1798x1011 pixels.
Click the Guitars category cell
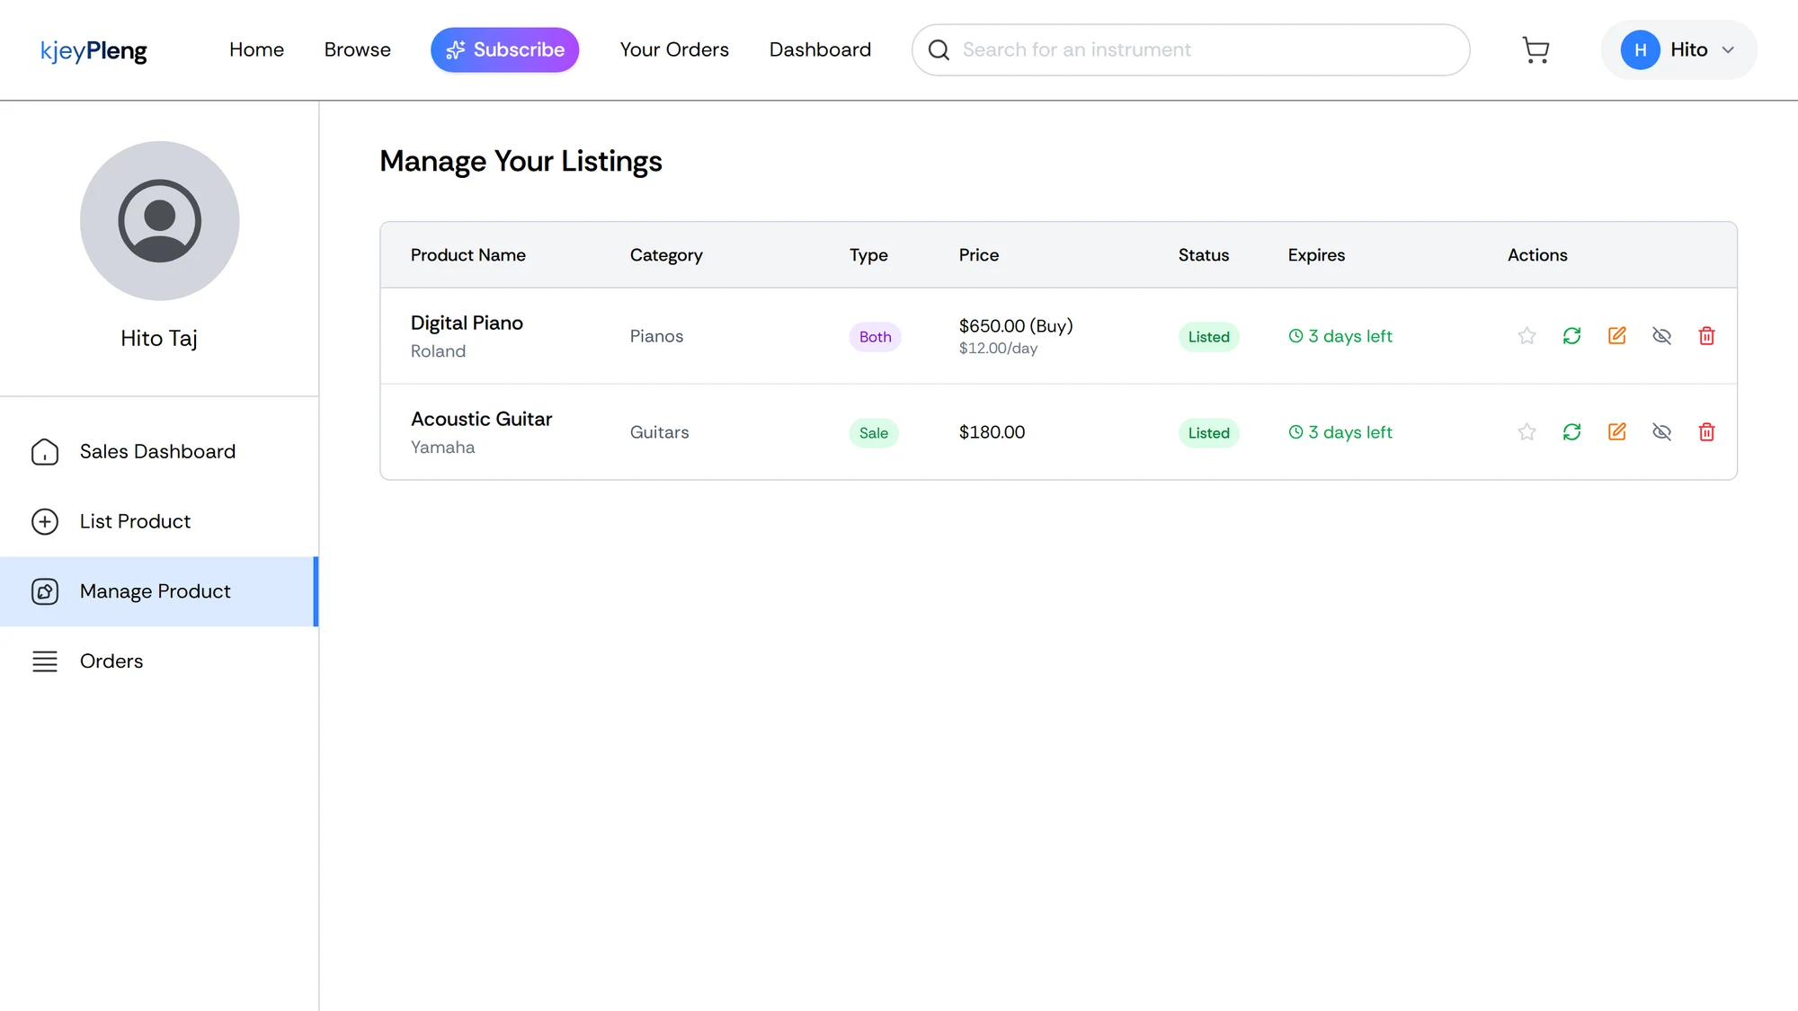pos(659,432)
